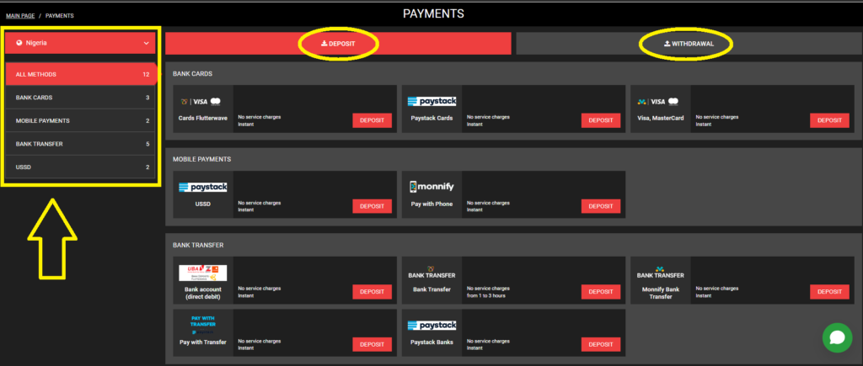Image resolution: width=863 pixels, height=366 pixels.
Task: Click the Paystack Cards logo
Action: pyautogui.click(x=432, y=102)
